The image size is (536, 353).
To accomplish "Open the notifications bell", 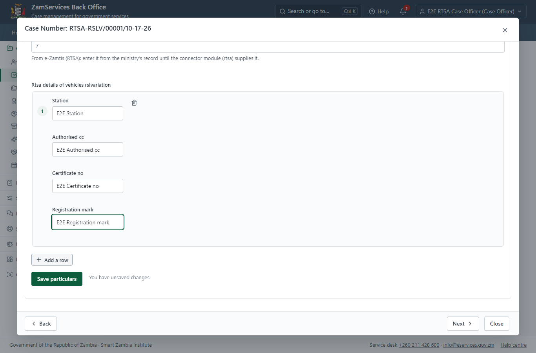I will coord(403,11).
